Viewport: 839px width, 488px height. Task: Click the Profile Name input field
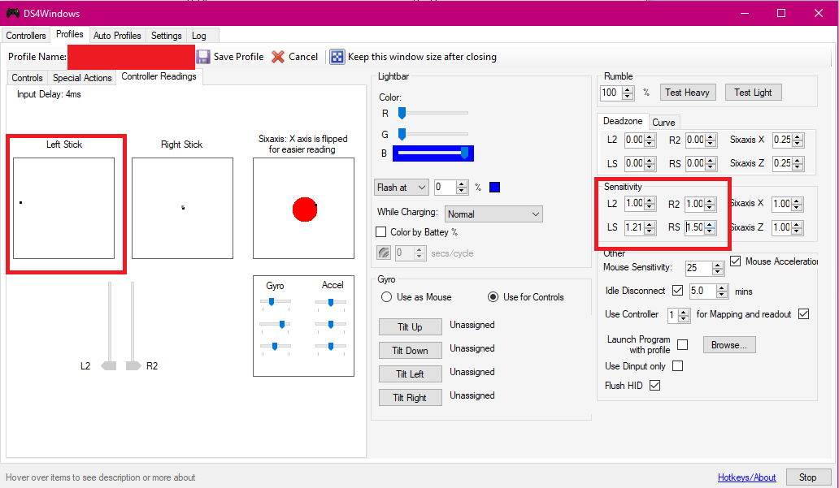(x=131, y=57)
